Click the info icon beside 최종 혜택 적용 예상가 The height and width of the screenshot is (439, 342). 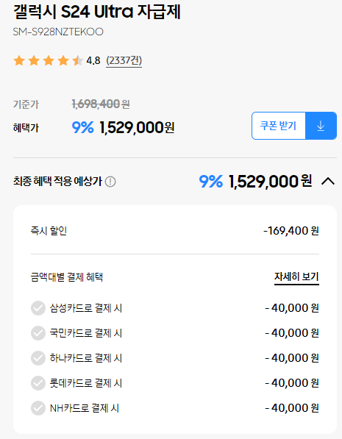pyautogui.click(x=110, y=182)
